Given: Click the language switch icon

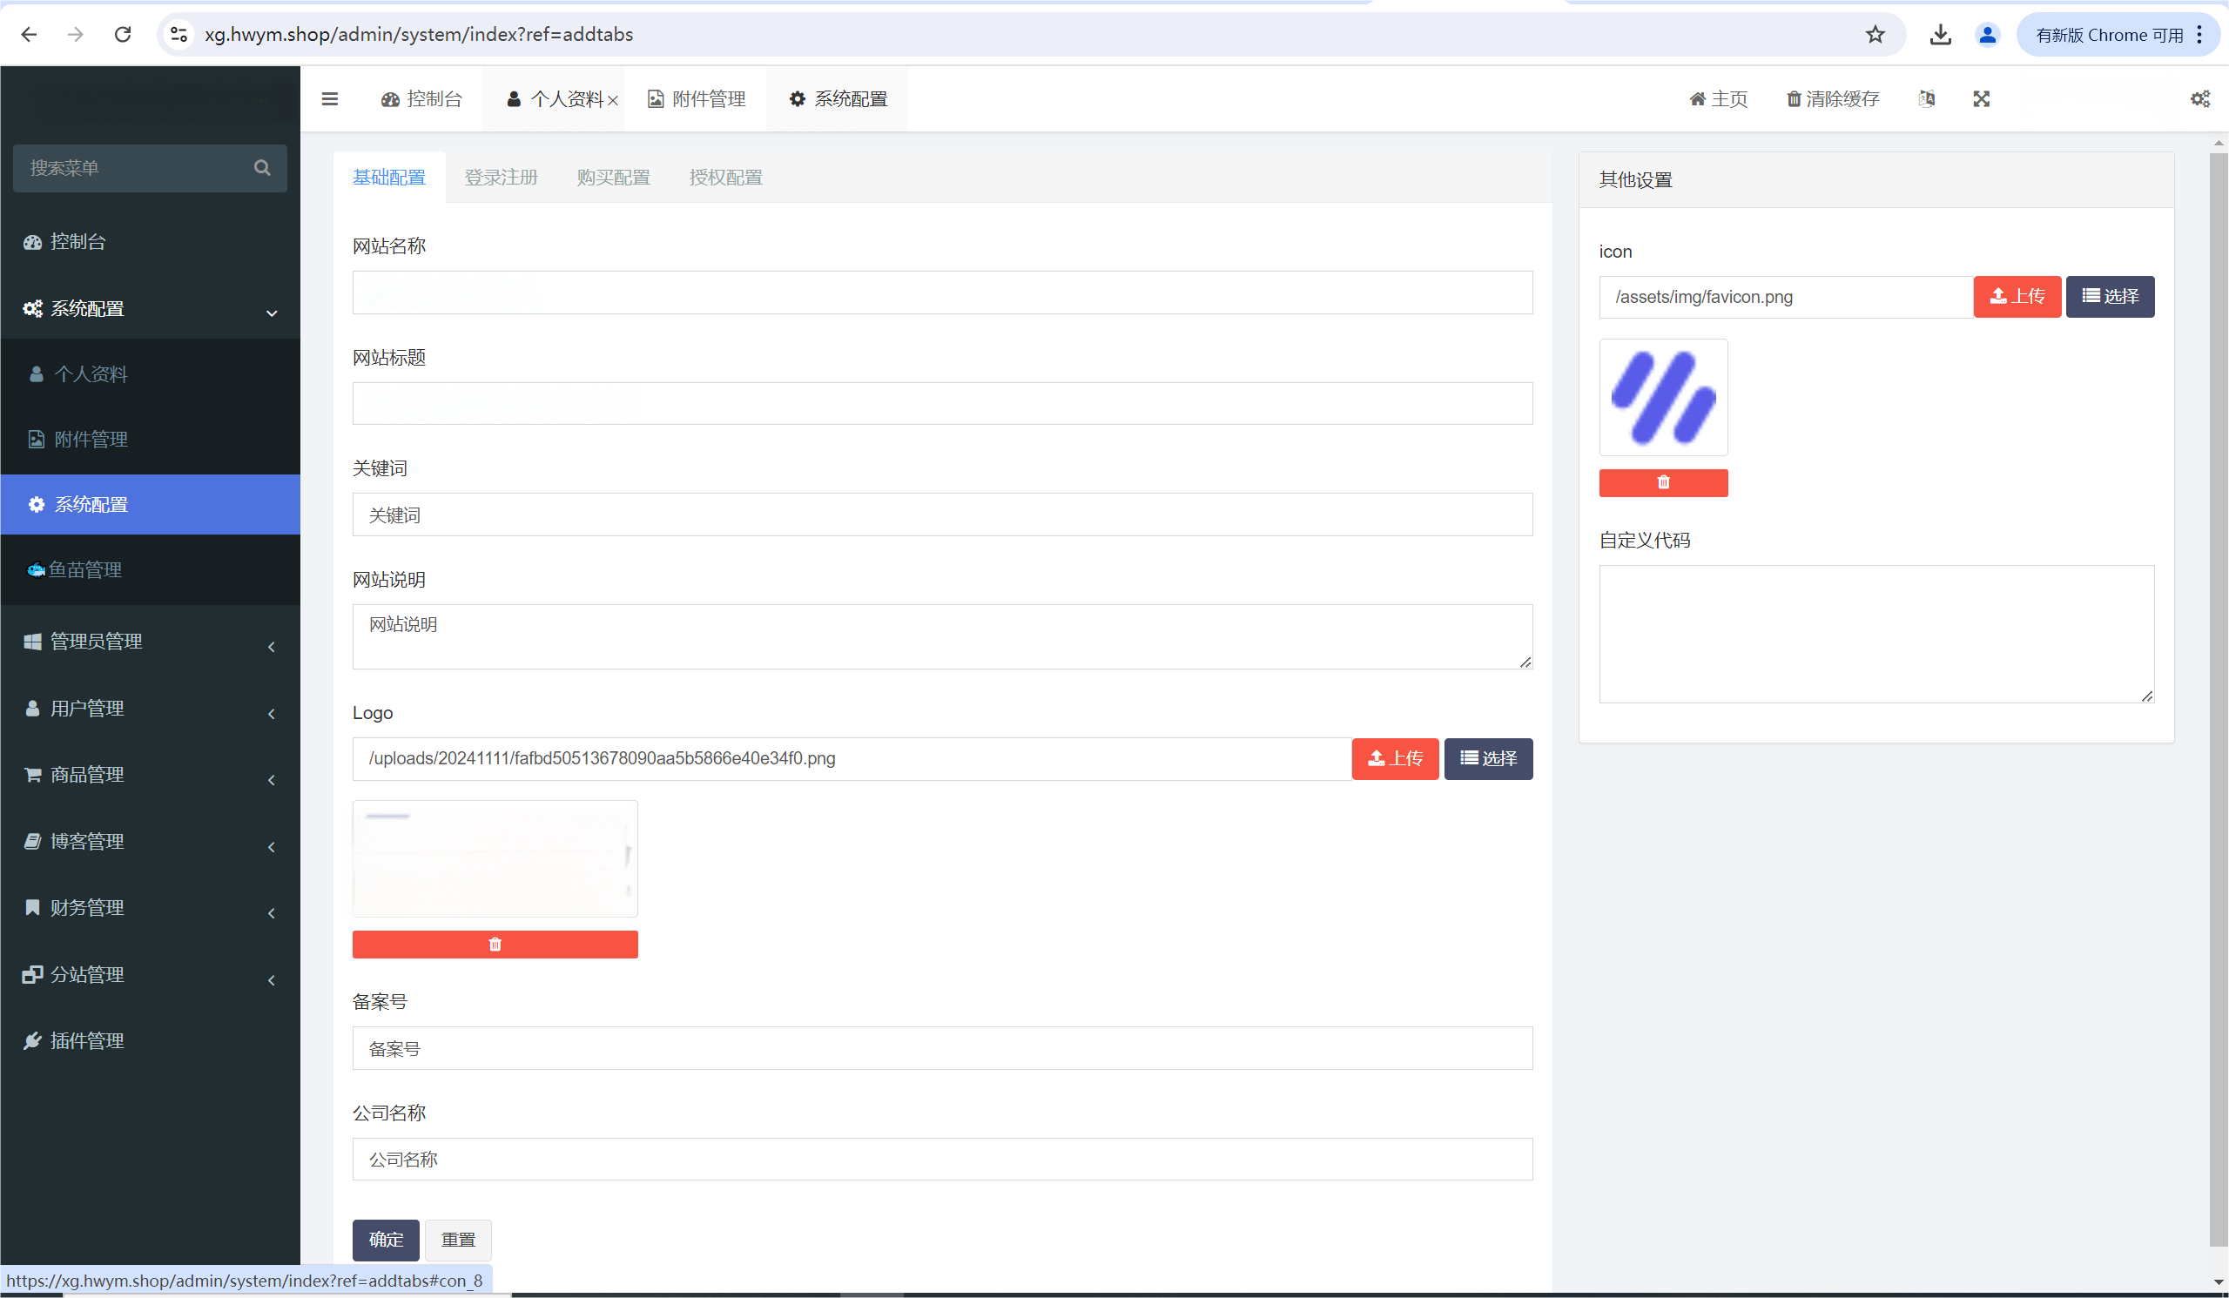Looking at the screenshot, I should click(1927, 99).
